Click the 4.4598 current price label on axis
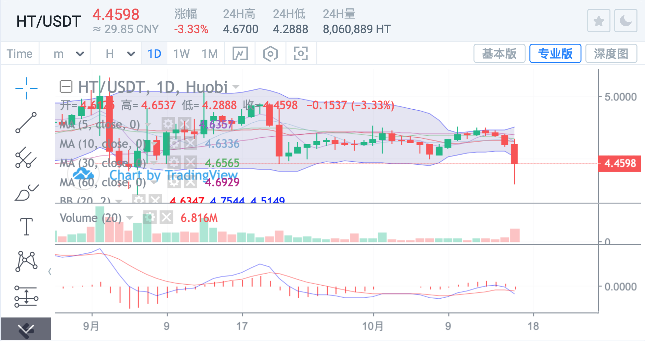Image resolution: width=645 pixels, height=341 pixels. (620, 163)
